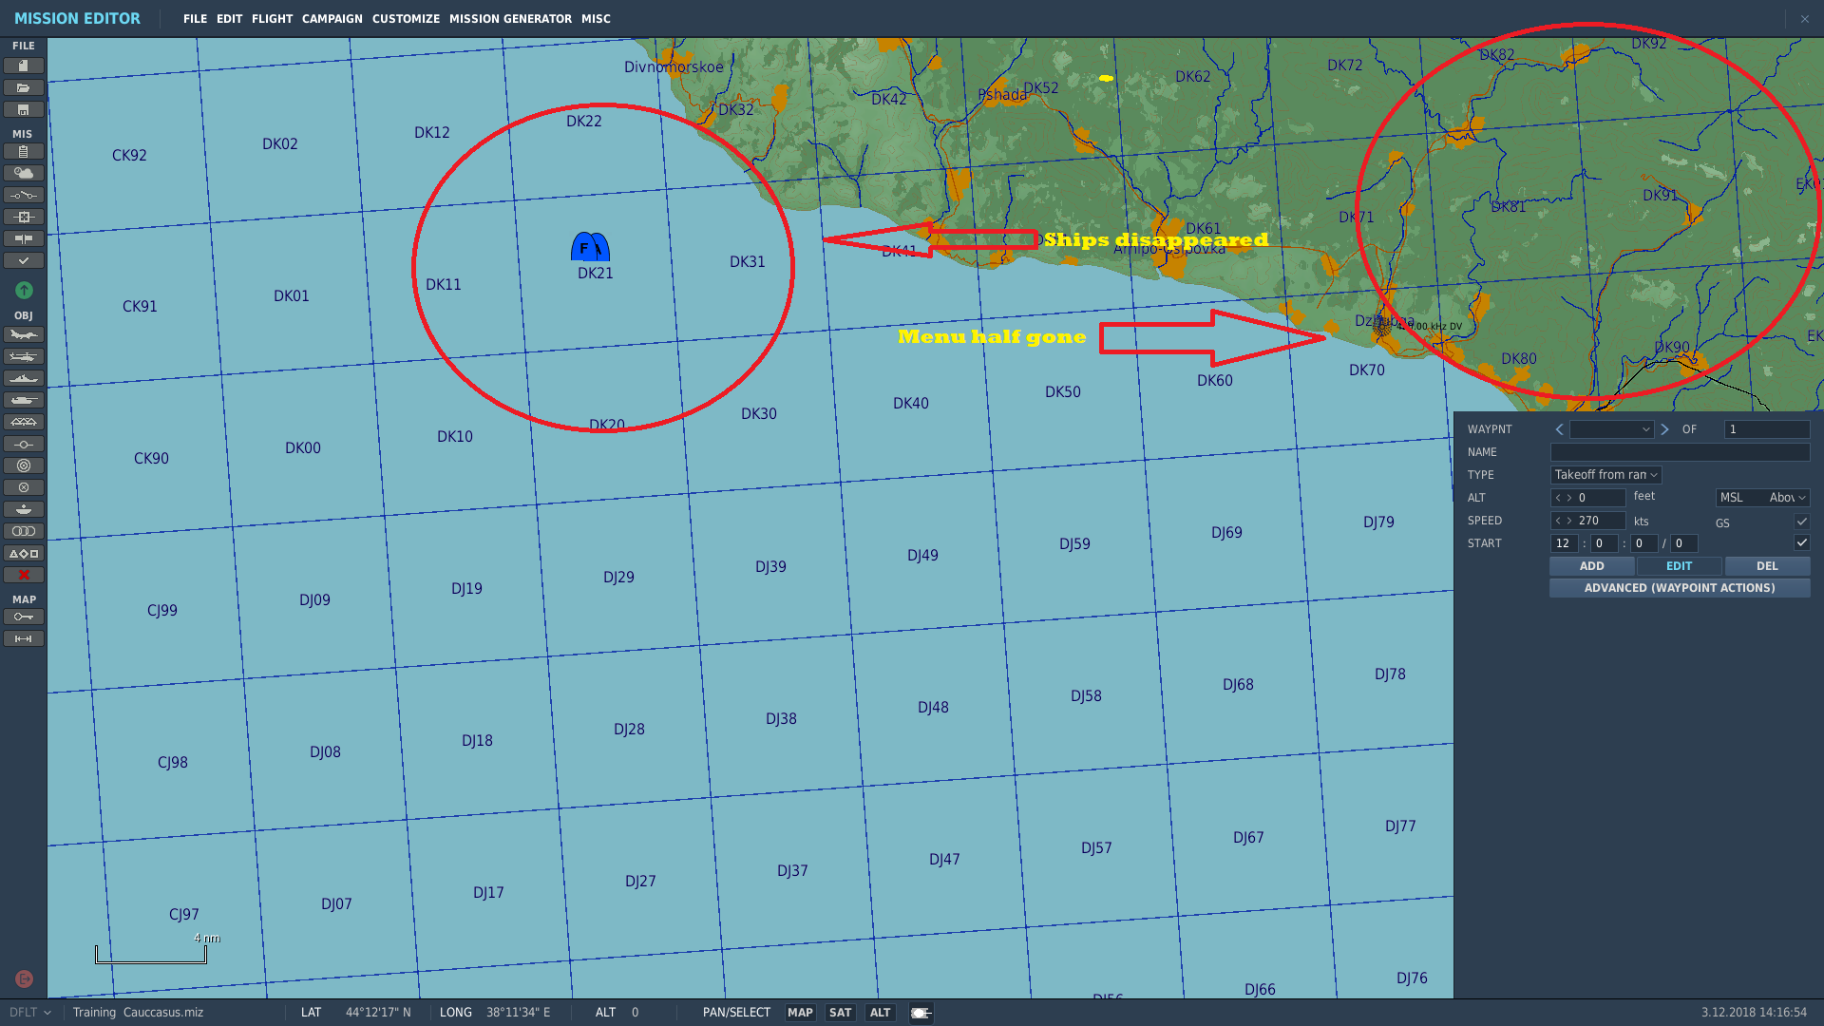This screenshot has width=1824, height=1026.
Task: Open the waypoint TYPE dropdown
Action: 1605,475
